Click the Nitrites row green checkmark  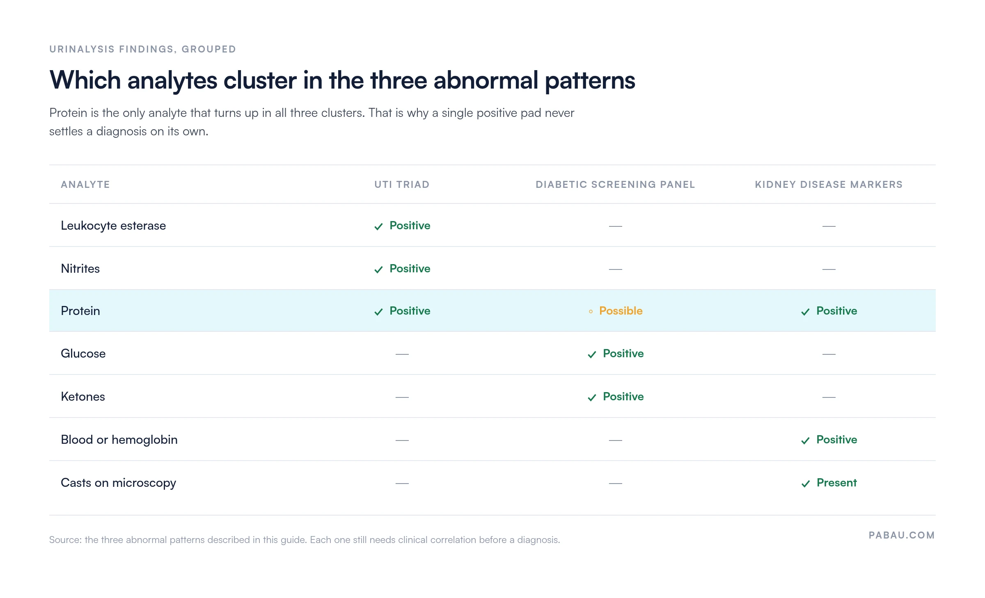(x=378, y=269)
